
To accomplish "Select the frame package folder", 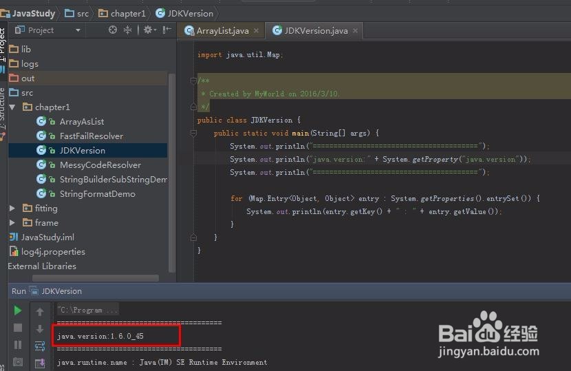I will [41, 223].
